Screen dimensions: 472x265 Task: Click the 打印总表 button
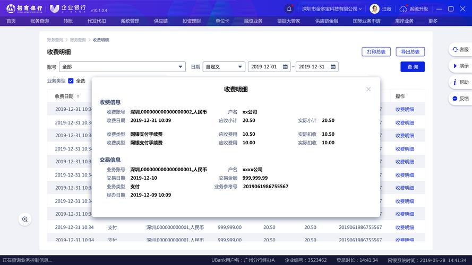[376, 52]
